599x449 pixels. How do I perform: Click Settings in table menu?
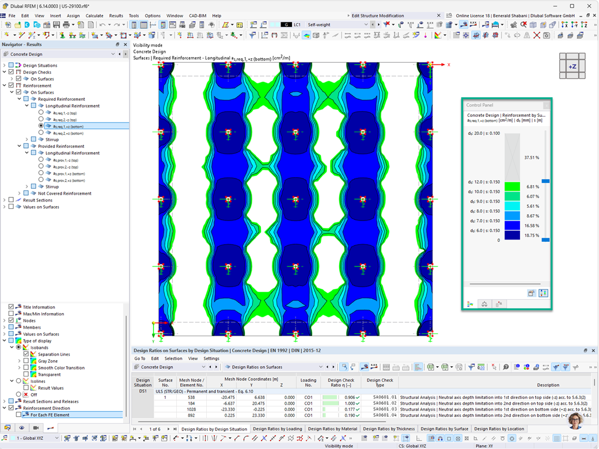[211, 359]
